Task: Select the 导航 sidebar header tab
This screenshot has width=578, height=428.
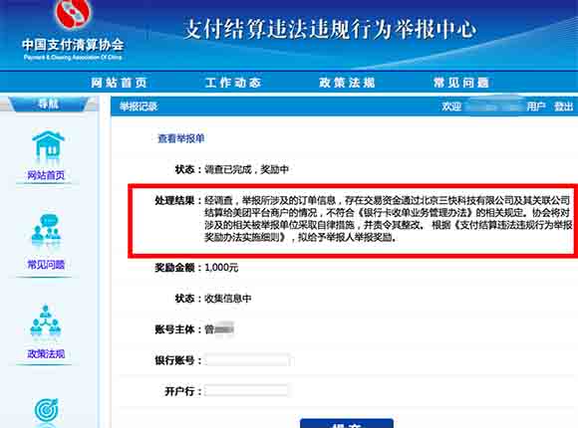Action: [48, 105]
